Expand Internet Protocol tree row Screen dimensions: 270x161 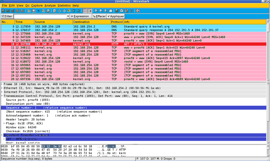click(x=2, y=92)
